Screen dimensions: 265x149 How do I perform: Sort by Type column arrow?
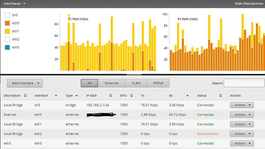77,96
